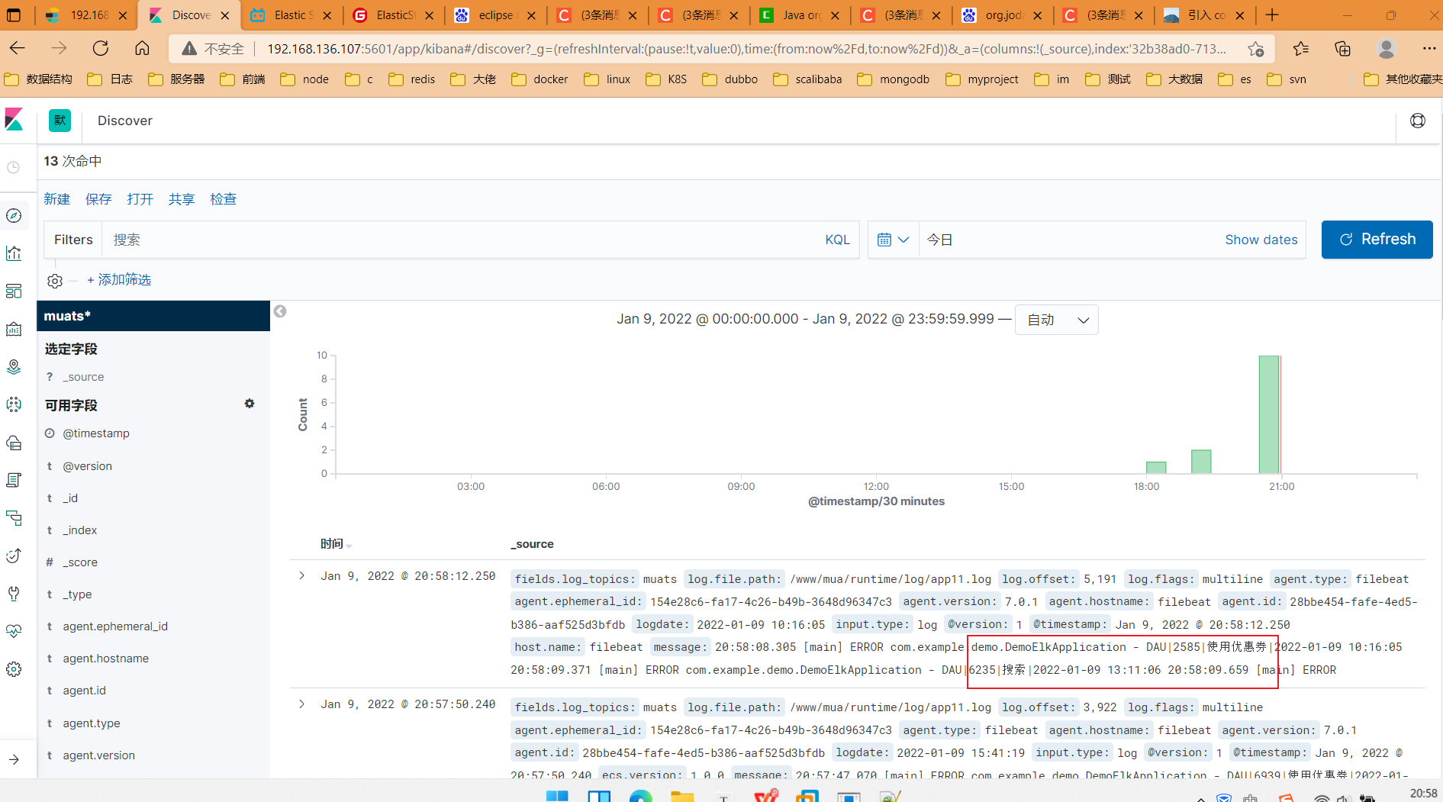Open help lifebuoy icon top right
The height and width of the screenshot is (802, 1443).
pos(1418,121)
